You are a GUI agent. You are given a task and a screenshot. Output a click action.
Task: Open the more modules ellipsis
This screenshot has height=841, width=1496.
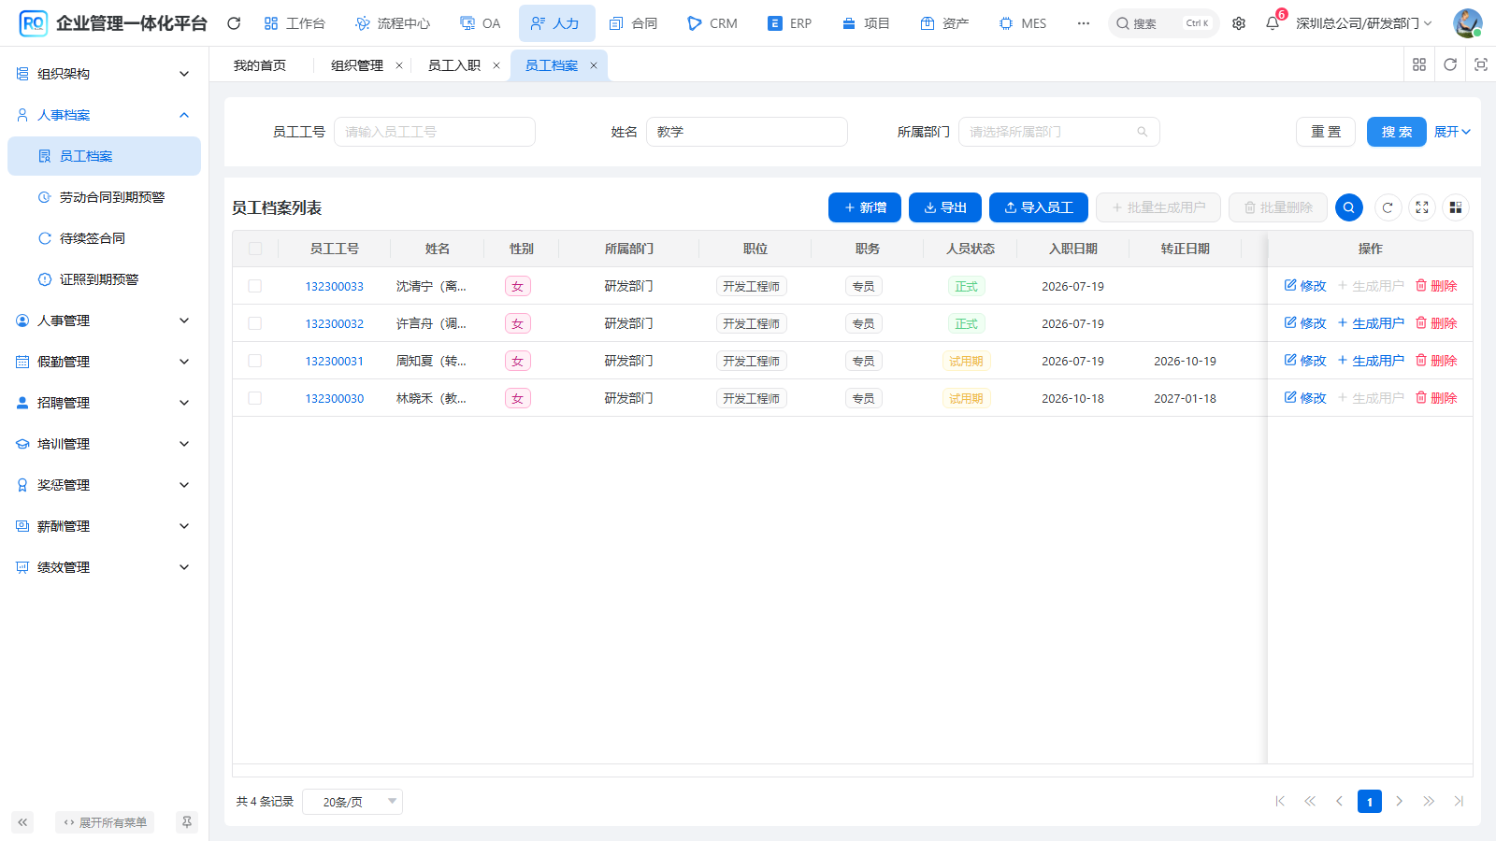[x=1083, y=23]
